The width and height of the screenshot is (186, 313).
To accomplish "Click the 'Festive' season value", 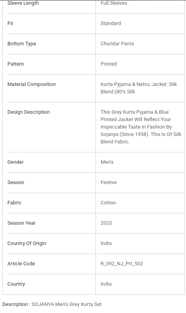I will 108,182.
